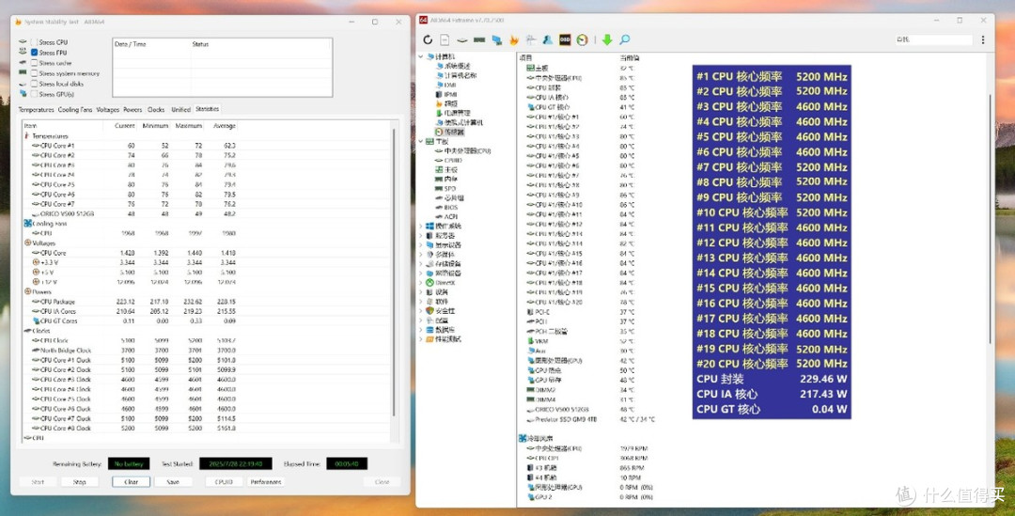Collapse the 主板 tree node
This screenshot has width=1015, height=516.
click(421, 141)
